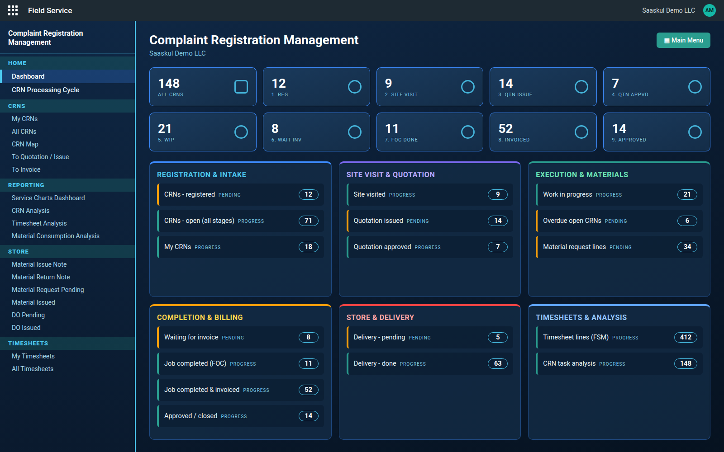Open CRN task analysis row
This screenshot has height=452, width=724.
click(x=619, y=363)
